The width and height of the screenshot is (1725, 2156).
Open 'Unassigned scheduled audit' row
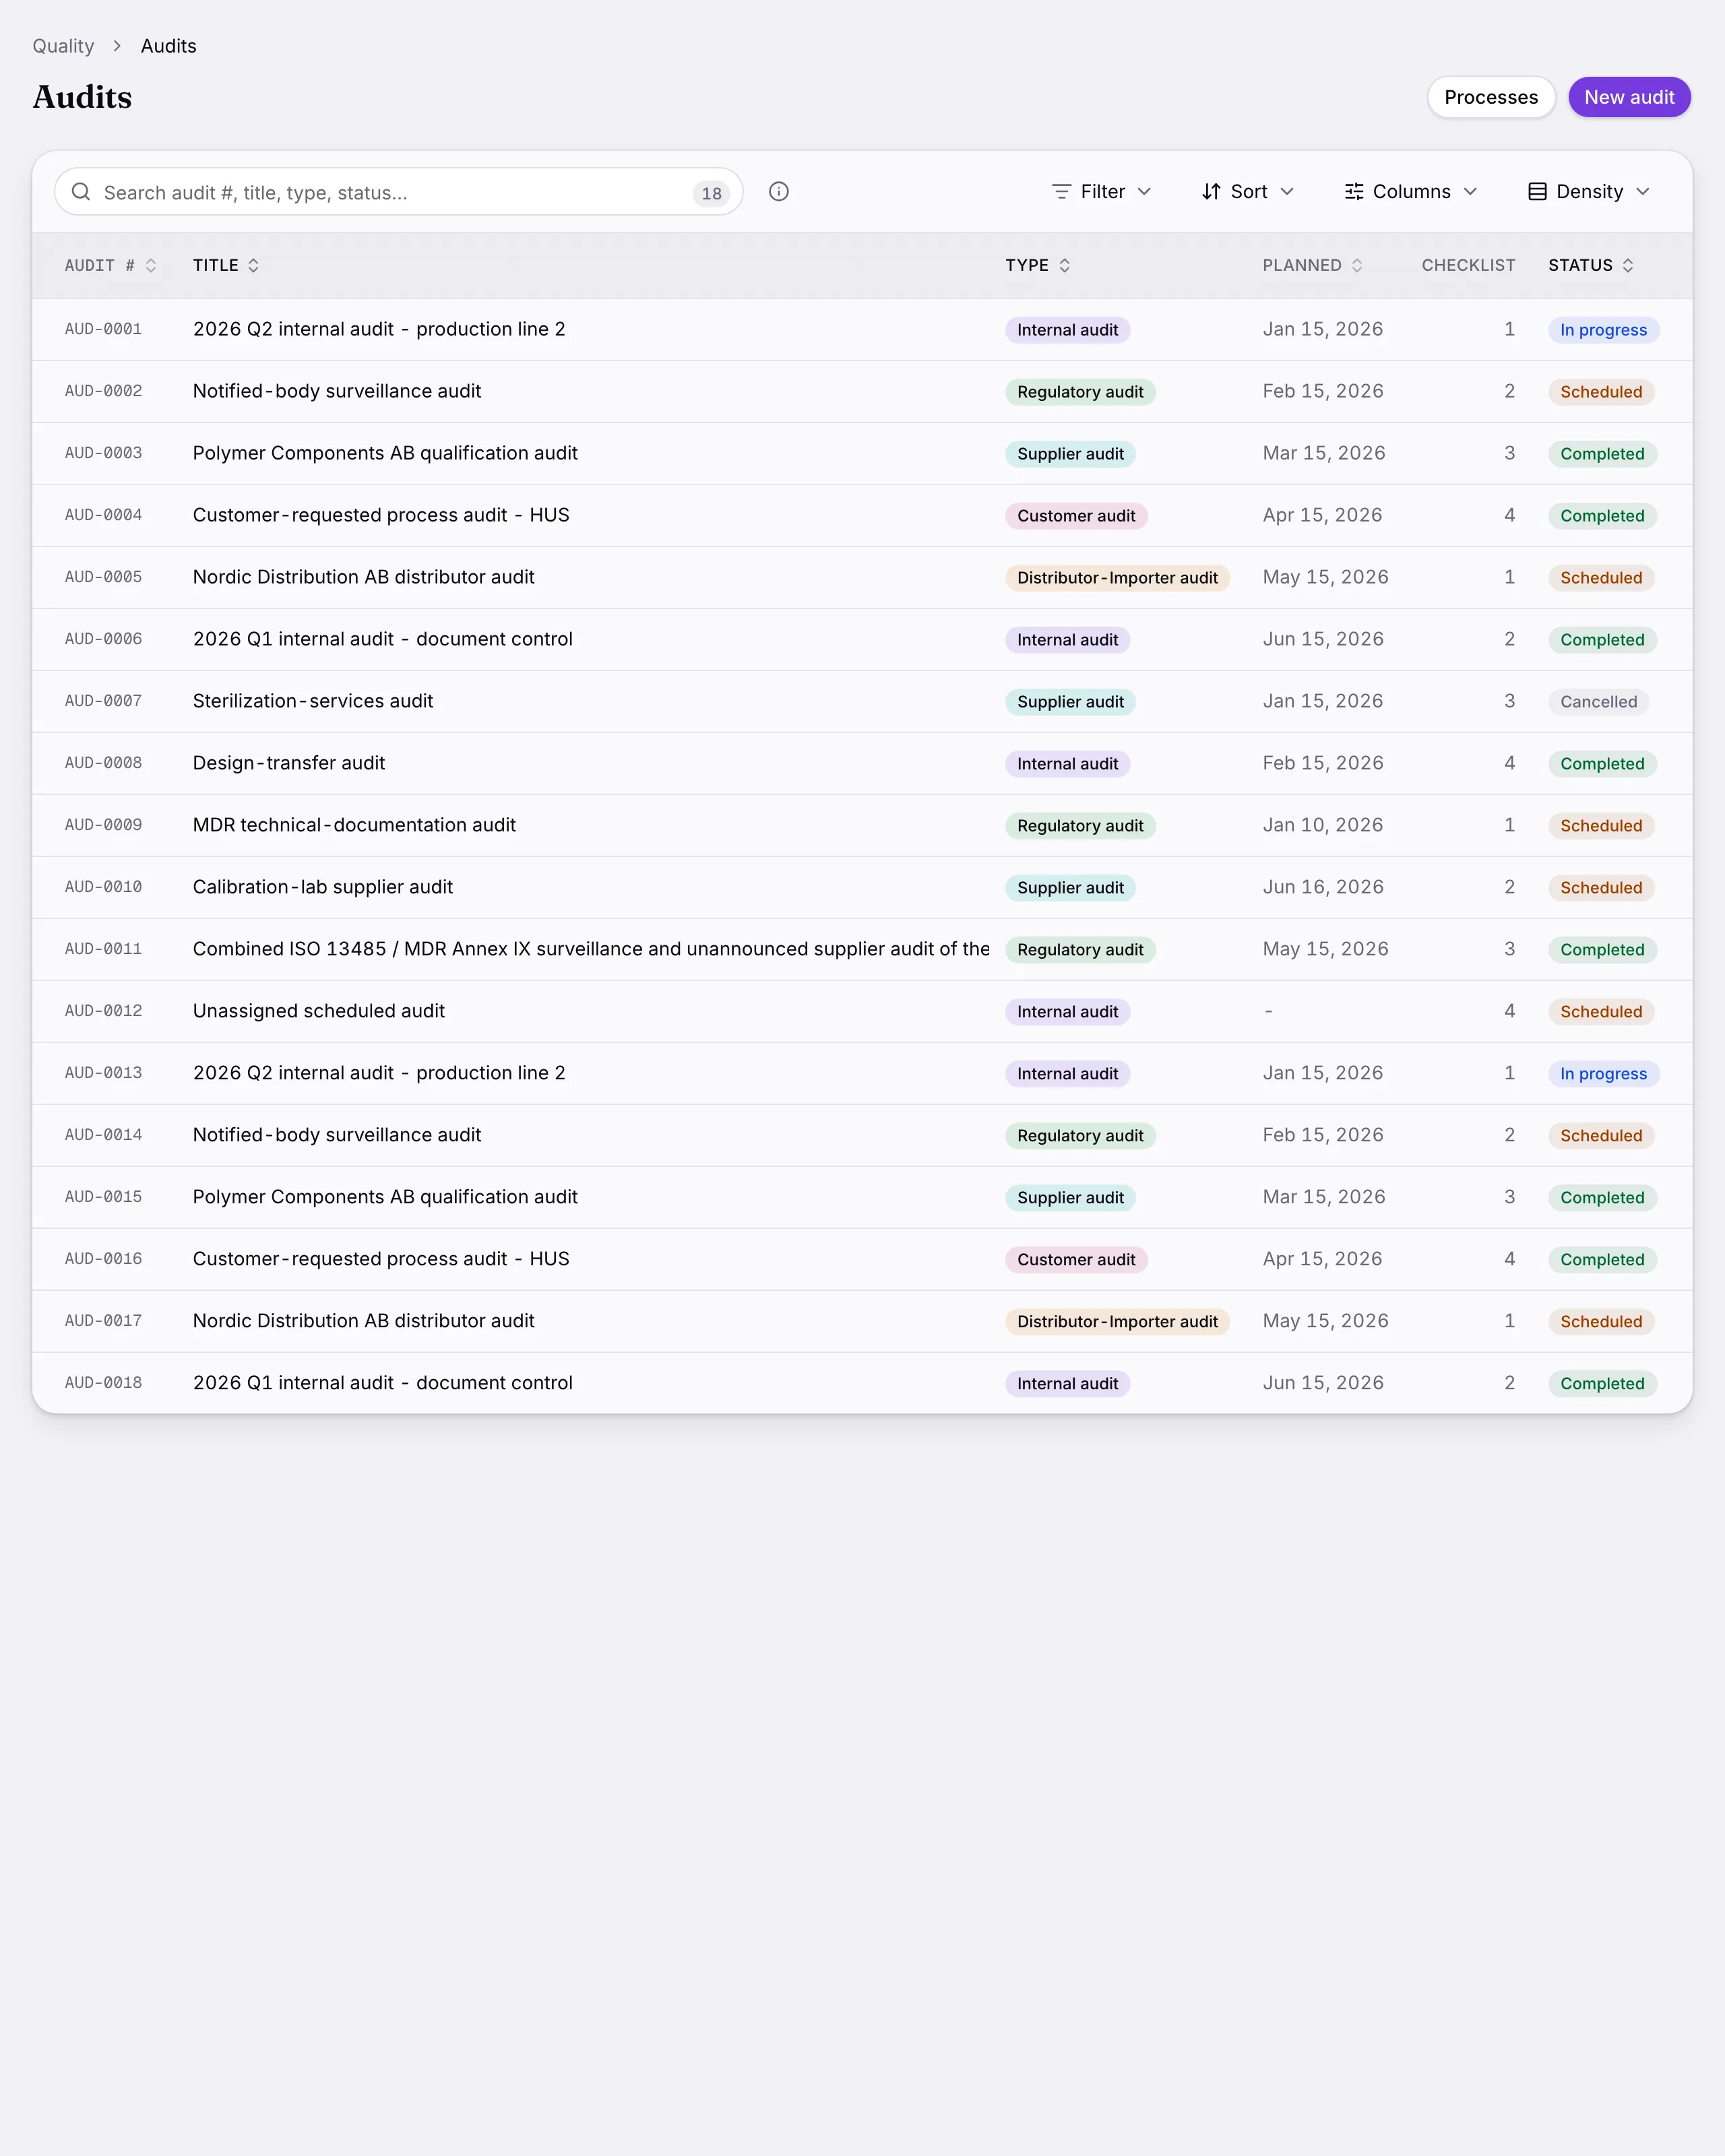click(x=862, y=1011)
